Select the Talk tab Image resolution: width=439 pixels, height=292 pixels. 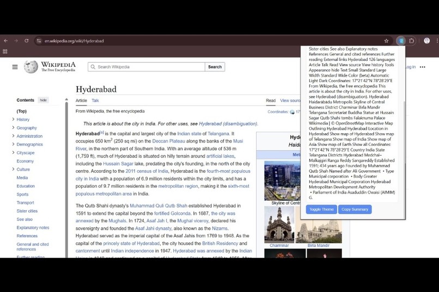pyautogui.click(x=95, y=101)
